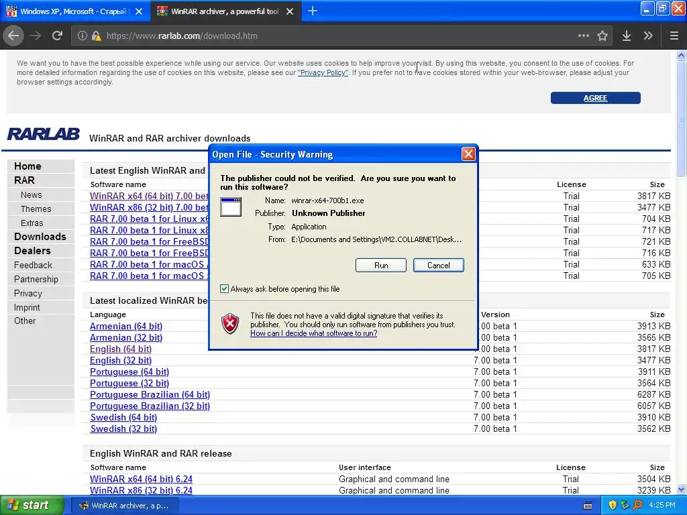The image size is (687, 515).
Task: Bookmark this page with the star icon
Action: 602,36
